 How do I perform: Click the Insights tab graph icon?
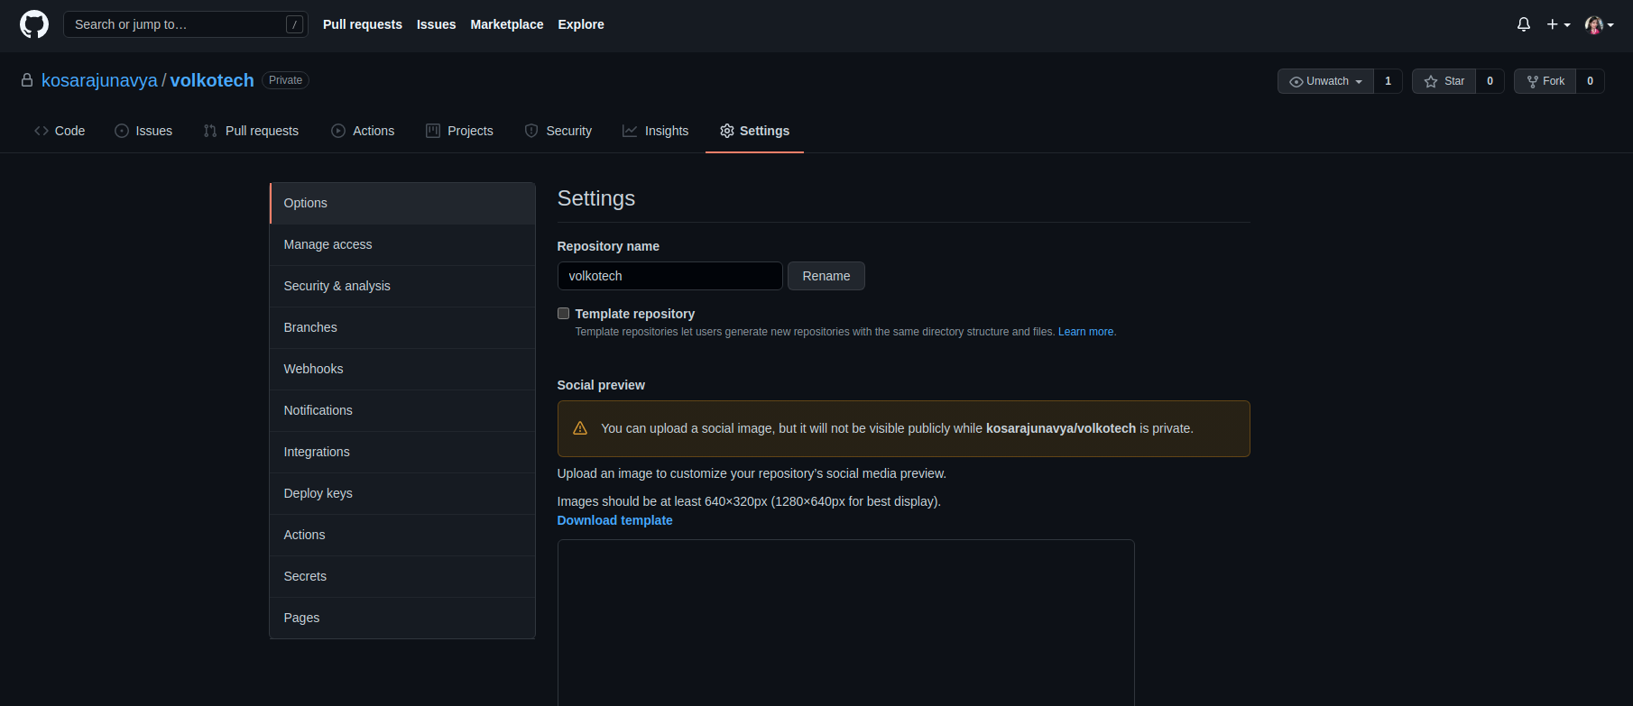630,131
